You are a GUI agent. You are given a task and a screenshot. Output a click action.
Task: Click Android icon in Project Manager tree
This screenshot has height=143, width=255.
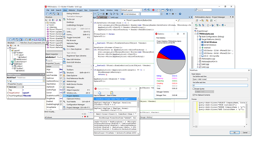tap(203, 48)
